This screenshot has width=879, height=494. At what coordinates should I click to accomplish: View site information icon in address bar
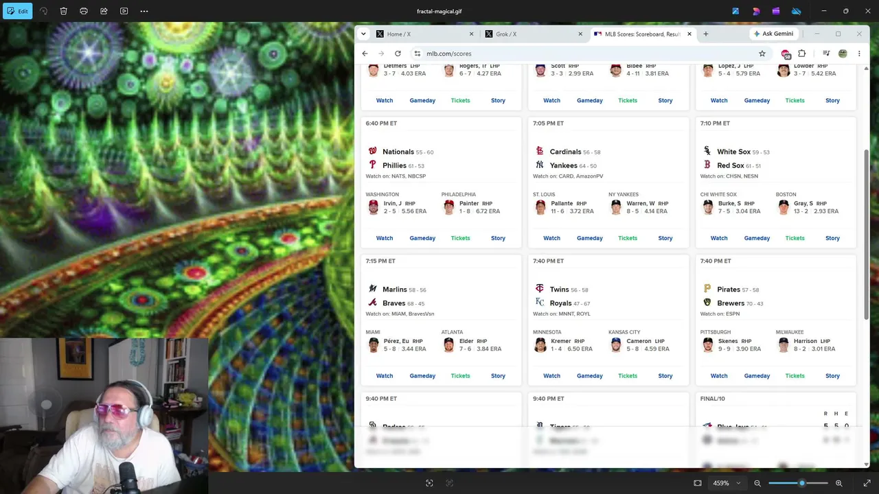pos(417,54)
